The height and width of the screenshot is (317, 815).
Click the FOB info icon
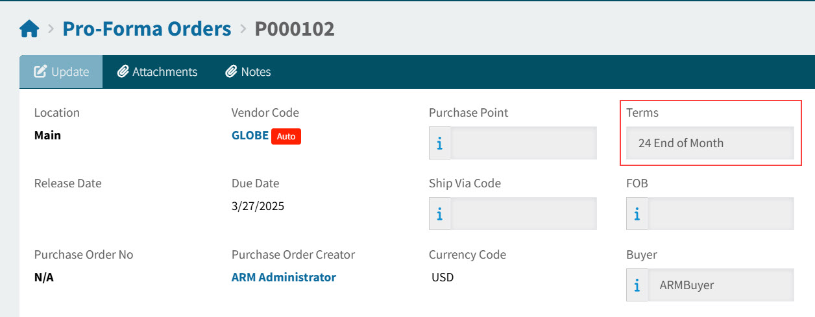click(637, 214)
